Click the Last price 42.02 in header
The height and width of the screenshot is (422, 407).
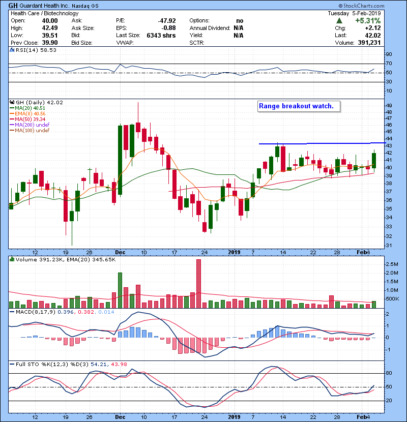pos(373,35)
